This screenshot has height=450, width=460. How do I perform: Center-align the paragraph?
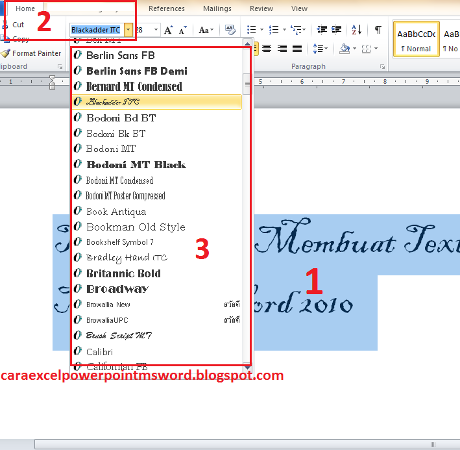(267, 48)
